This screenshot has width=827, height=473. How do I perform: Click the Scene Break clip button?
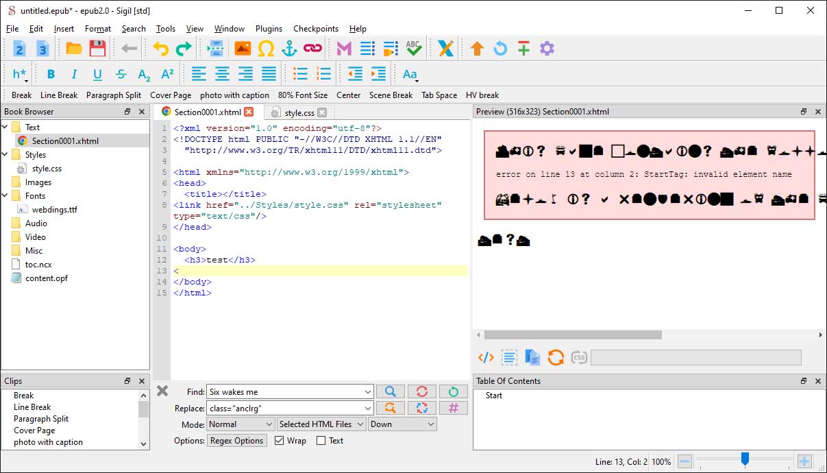click(391, 95)
